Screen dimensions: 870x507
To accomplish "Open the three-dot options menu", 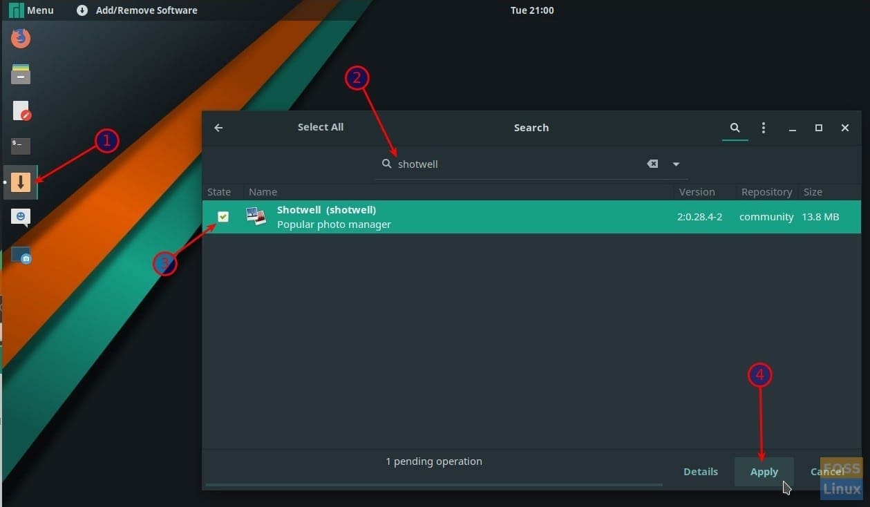I will click(764, 128).
